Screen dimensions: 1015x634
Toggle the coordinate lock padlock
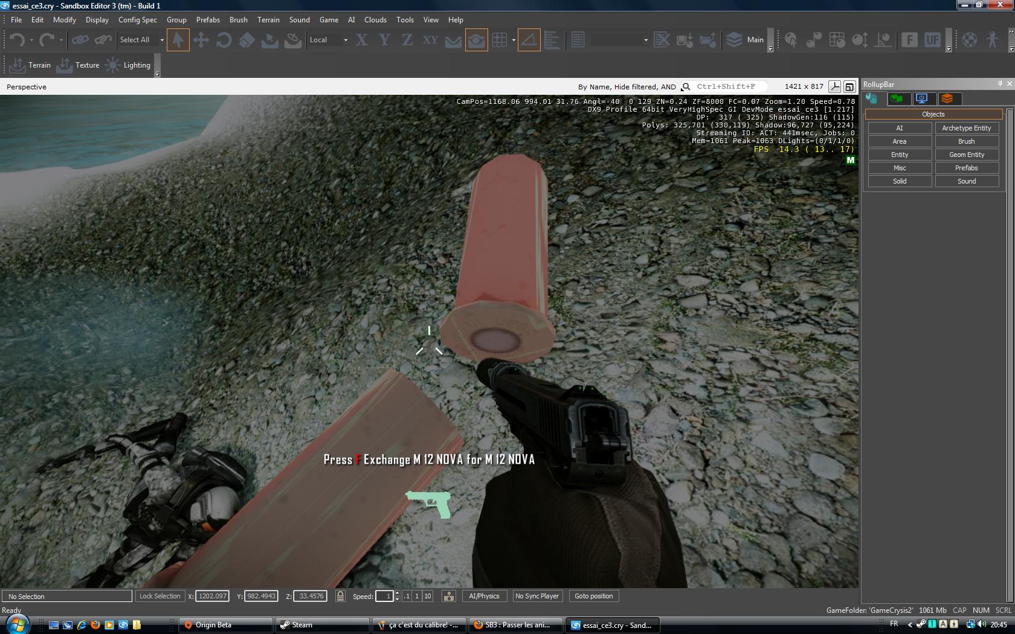[340, 596]
